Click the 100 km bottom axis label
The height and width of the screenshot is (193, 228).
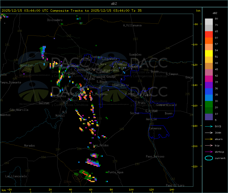pyautogui.click(x=131, y=189)
